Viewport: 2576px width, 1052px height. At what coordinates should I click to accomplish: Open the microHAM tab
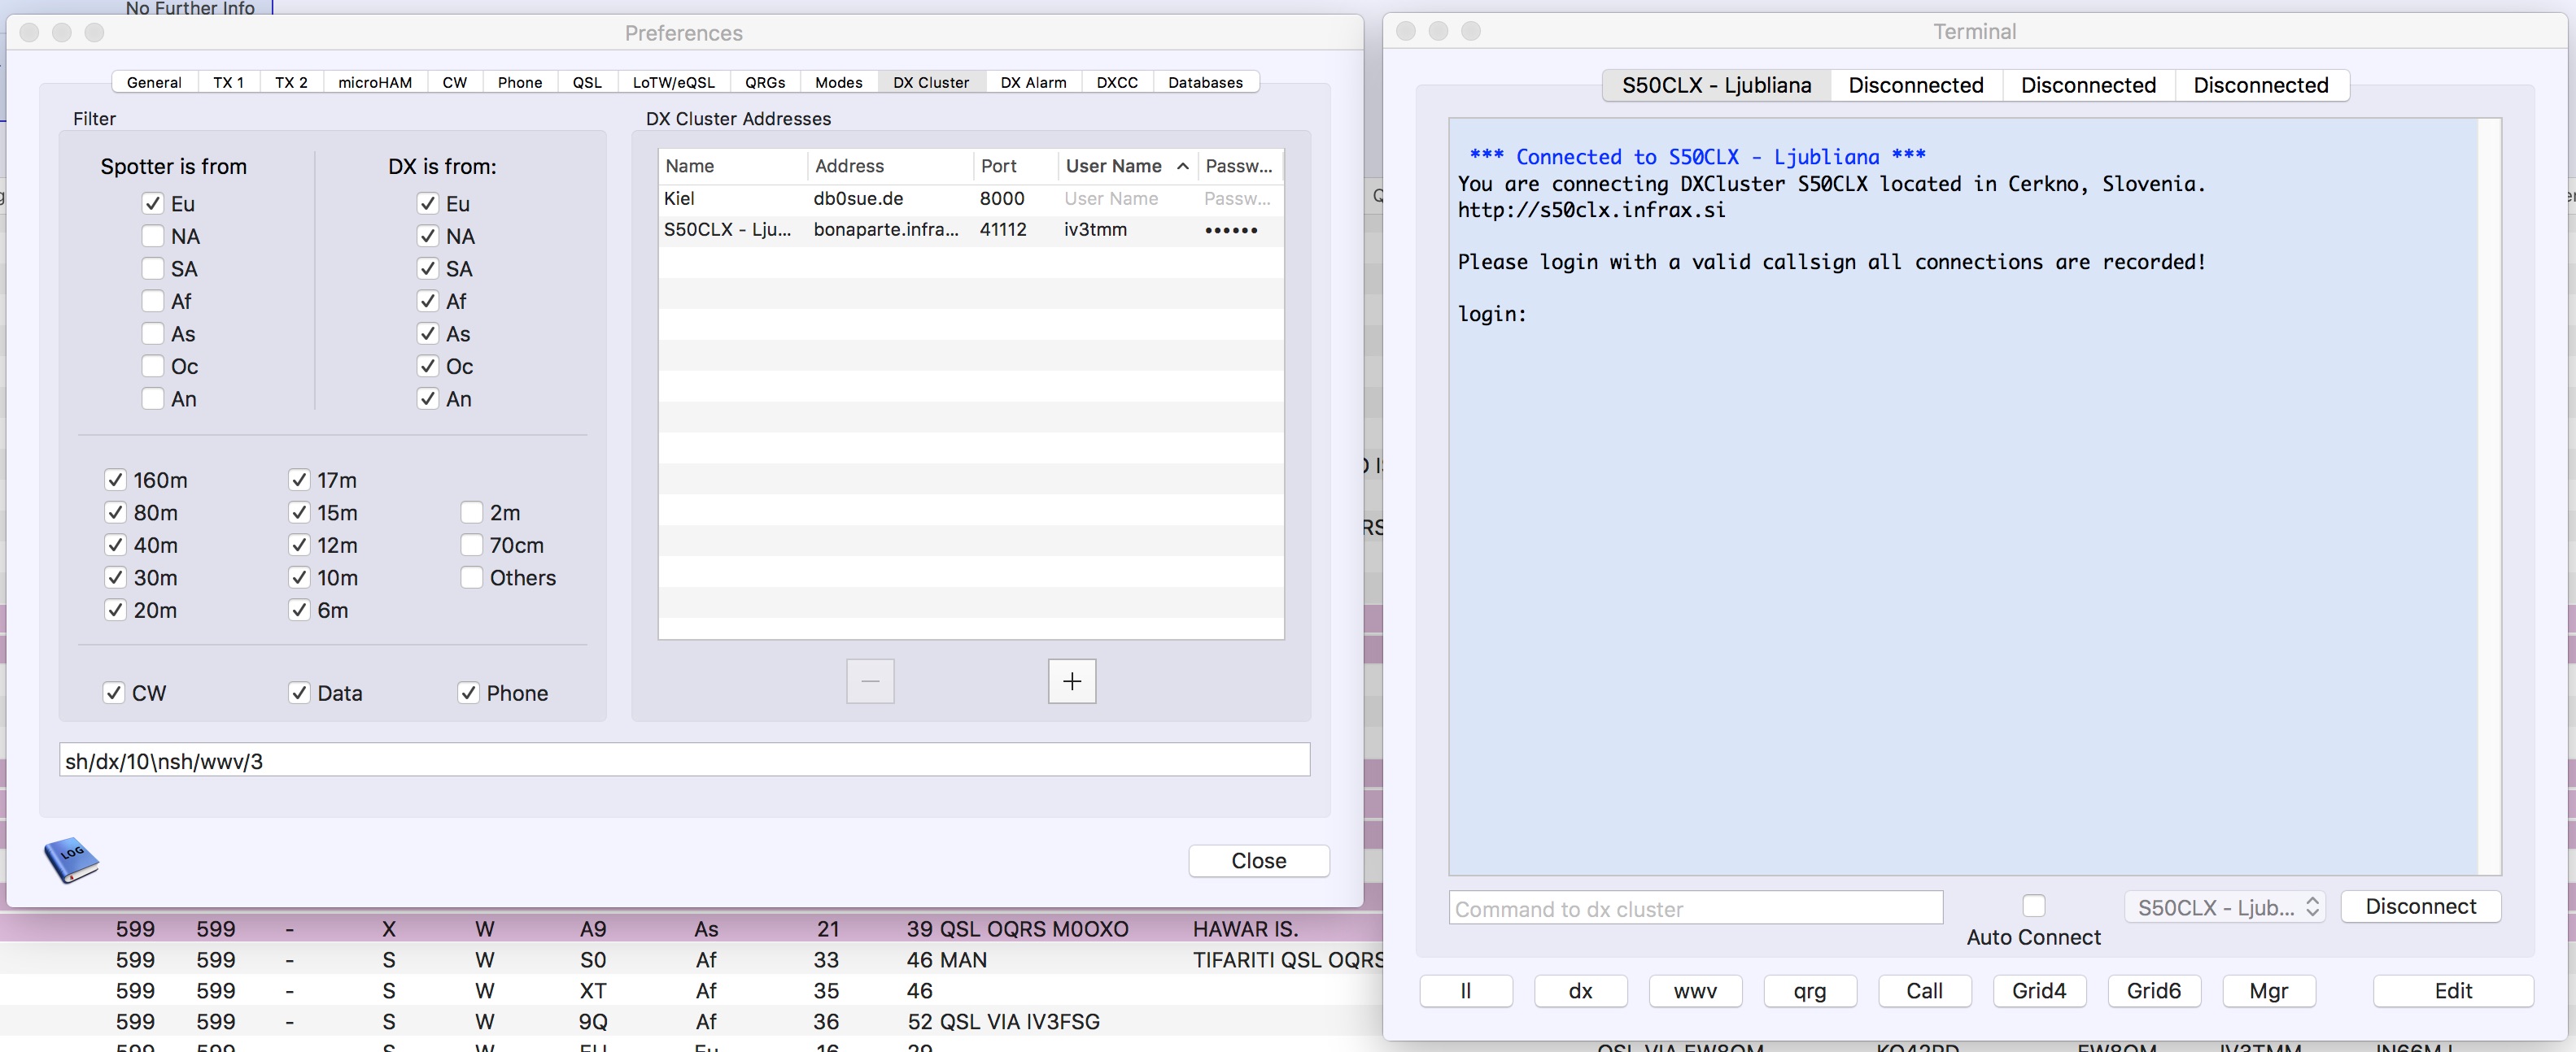pos(375,83)
